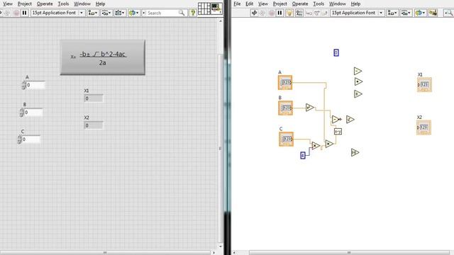Click numeric control A input field

coord(35,85)
